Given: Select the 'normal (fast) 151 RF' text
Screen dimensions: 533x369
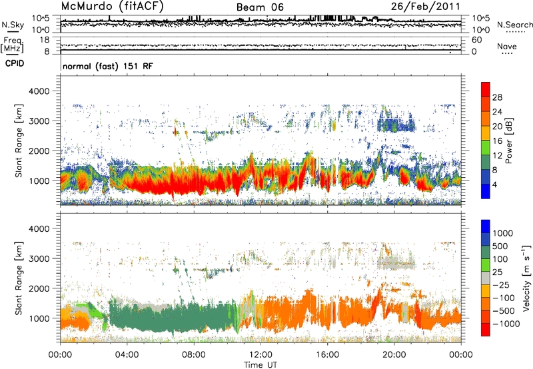Looking at the screenshot, I should (x=108, y=66).
